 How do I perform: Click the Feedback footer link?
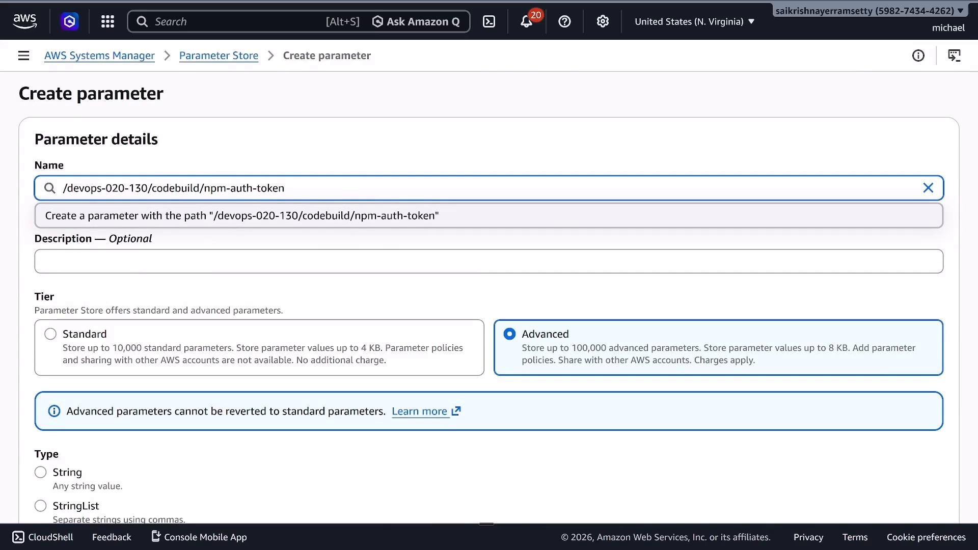tap(112, 537)
